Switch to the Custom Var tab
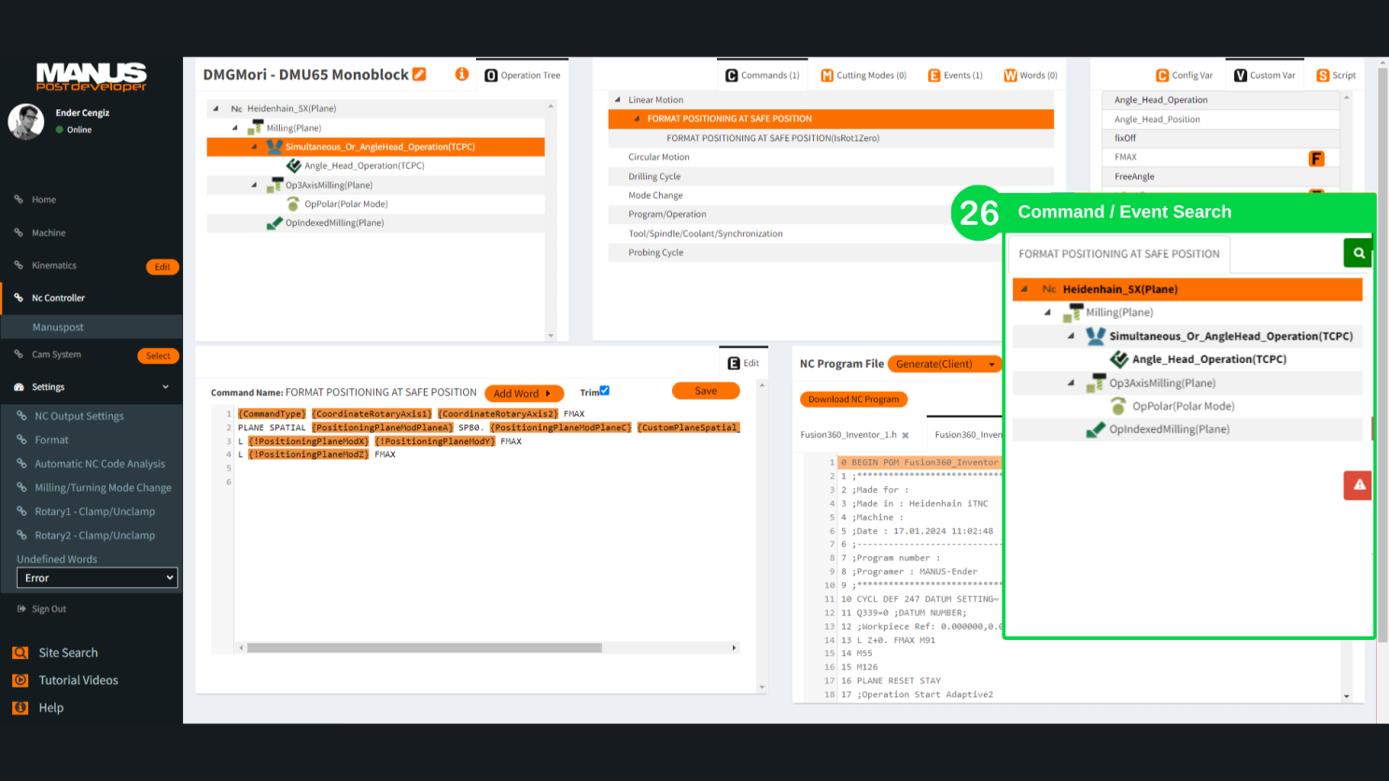The image size is (1389, 781). coord(1264,76)
